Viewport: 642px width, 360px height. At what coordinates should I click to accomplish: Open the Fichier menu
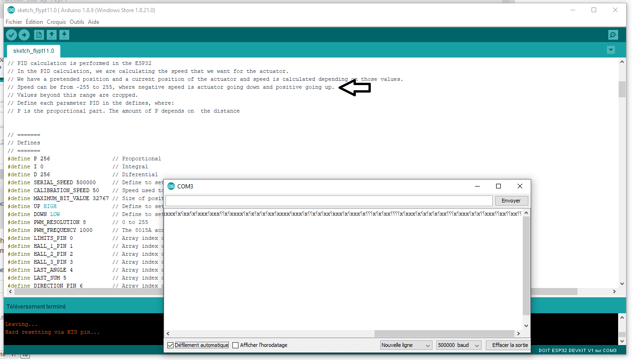tap(14, 22)
